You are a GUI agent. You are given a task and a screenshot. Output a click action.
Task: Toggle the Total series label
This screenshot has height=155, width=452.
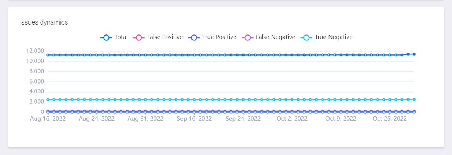coord(121,37)
